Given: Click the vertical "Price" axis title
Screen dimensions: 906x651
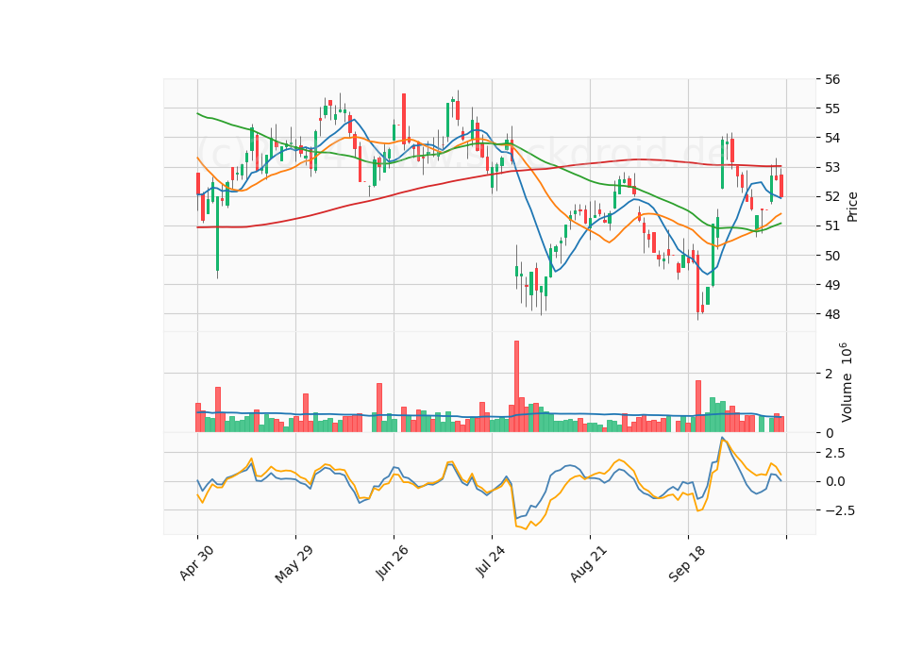Looking at the screenshot, I should click(852, 207).
